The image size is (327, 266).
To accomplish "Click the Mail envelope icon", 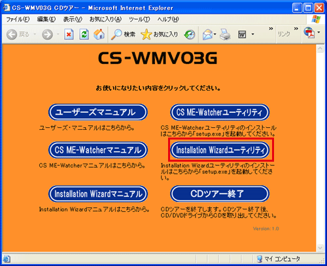I will (x=207, y=35).
